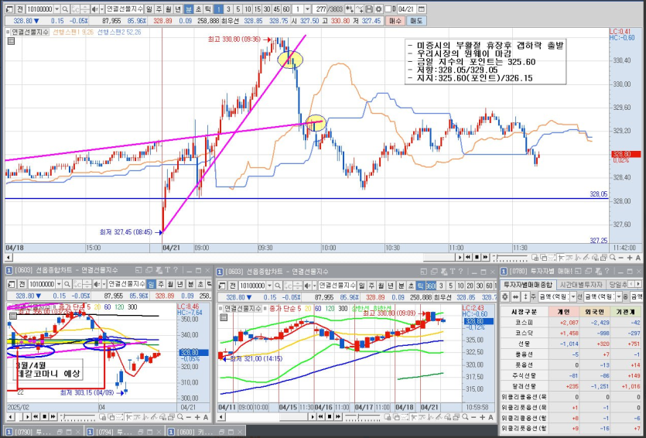Image resolution: width=646 pixels, height=438 pixels.
Task: Click the speaker sound icon in main toolbar
Action: tap(94, 9)
